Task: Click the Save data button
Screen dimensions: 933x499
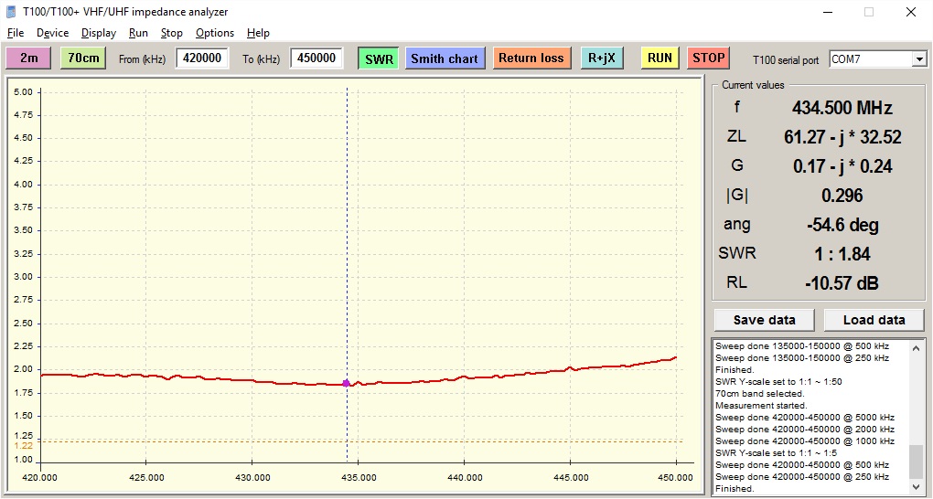Action: point(764,320)
